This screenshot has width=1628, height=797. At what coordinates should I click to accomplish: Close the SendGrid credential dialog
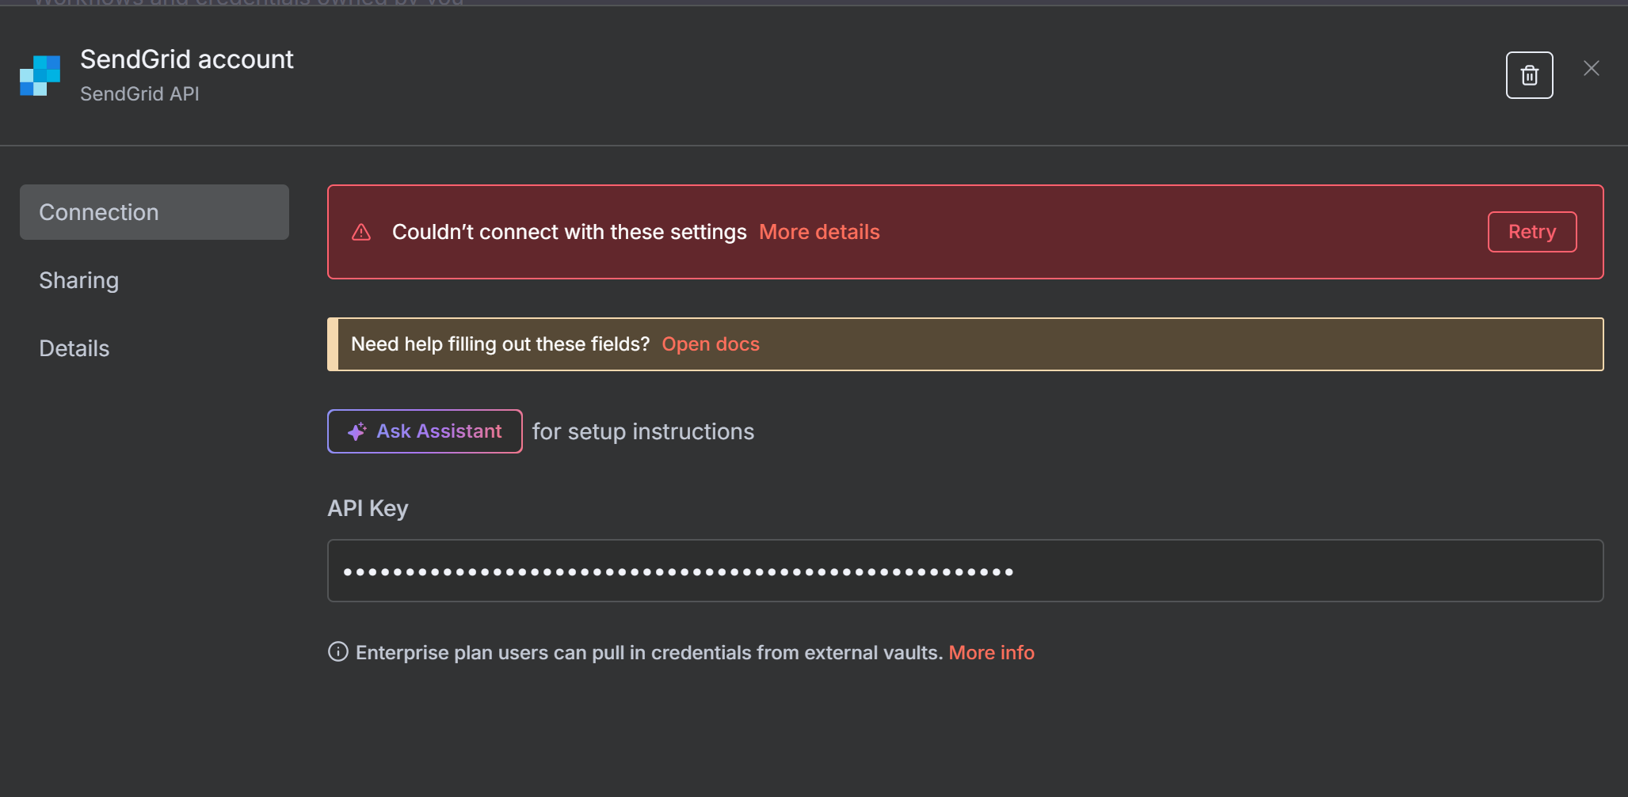click(1591, 69)
